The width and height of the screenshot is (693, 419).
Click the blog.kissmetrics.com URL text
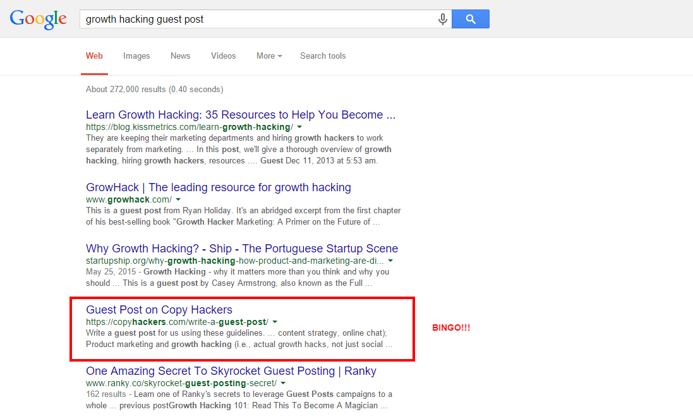tap(189, 127)
